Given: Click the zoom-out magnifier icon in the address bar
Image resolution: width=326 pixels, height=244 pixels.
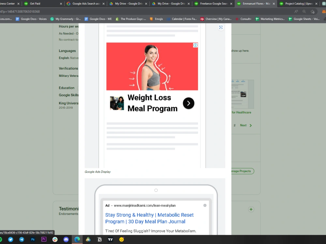Looking at the screenshot, I should pos(304,11).
